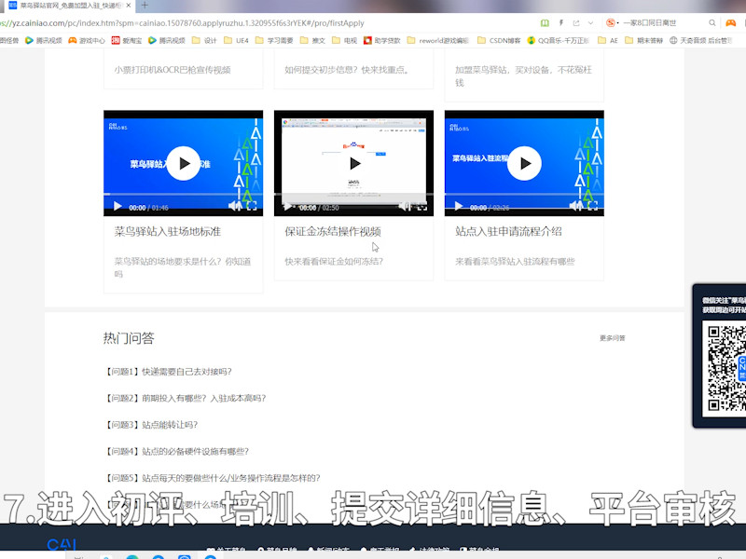Click text 小票打印机&OCR巴枪宣传视频
Image resolution: width=746 pixels, height=559 pixels.
[x=173, y=70]
